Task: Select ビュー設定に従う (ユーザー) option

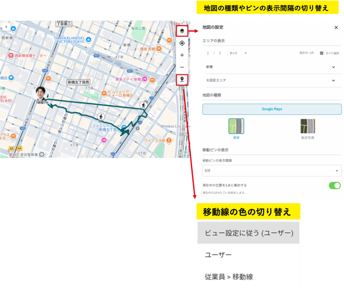Action: point(248,233)
